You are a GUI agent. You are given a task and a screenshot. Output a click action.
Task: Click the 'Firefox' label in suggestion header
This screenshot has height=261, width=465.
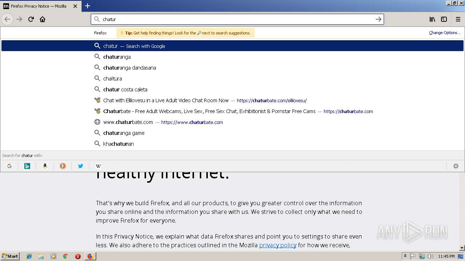pos(100,33)
